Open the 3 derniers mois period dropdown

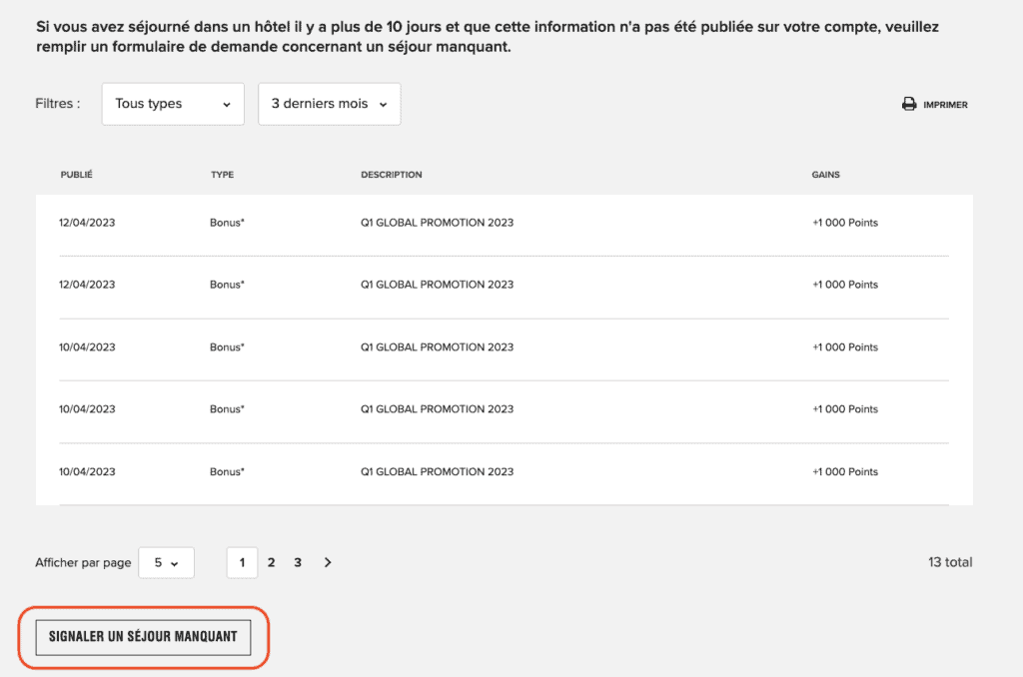(329, 104)
